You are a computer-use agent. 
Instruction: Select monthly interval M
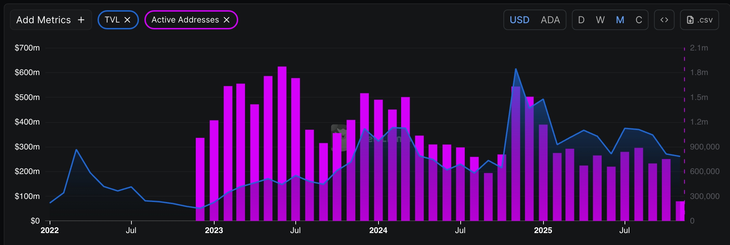point(620,20)
